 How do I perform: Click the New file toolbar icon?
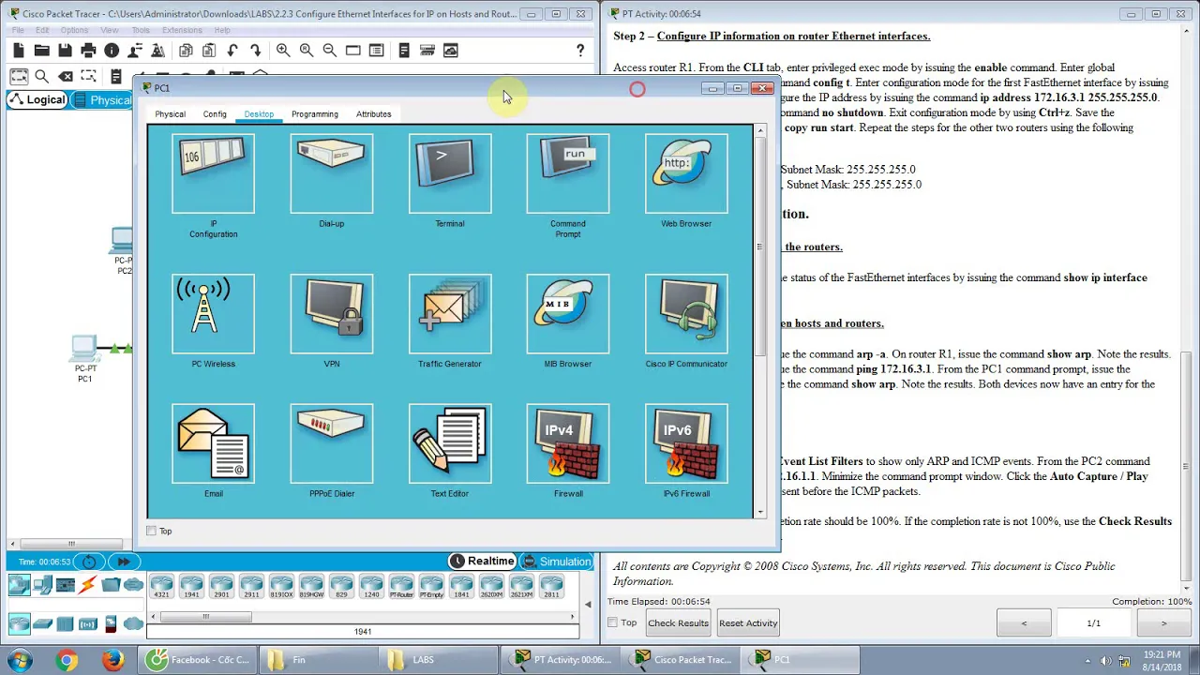tap(18, 51)
